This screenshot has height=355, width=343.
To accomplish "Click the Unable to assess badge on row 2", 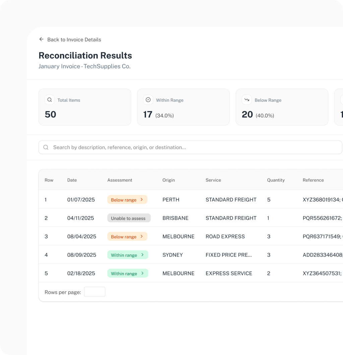I will (x=129, y=218).
